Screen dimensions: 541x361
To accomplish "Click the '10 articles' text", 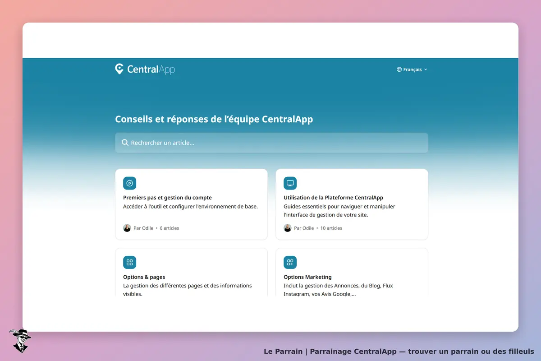I will click(331, 228).
